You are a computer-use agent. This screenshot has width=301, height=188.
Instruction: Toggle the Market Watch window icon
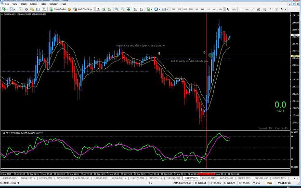tap(20, 9)
